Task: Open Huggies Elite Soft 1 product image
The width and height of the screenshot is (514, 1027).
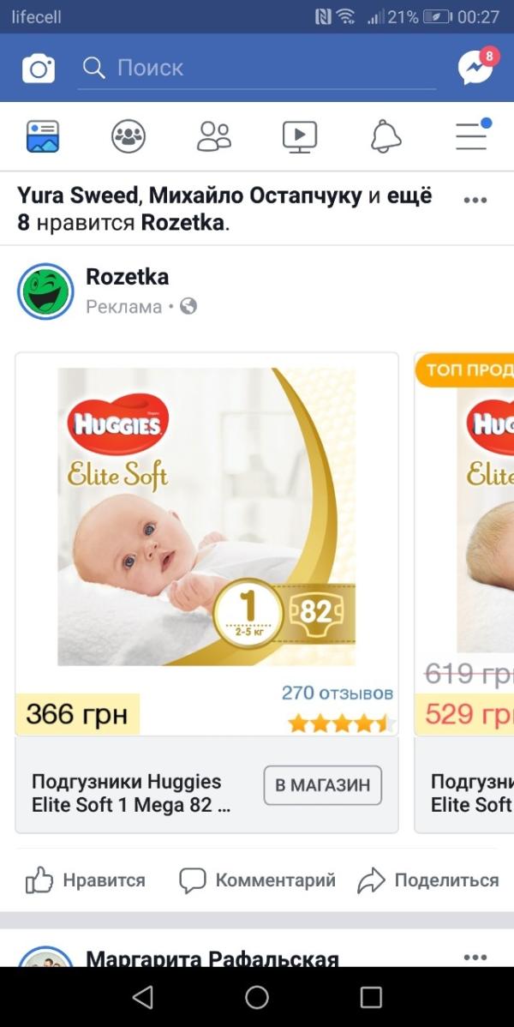Action: click(x=206, y=517)
